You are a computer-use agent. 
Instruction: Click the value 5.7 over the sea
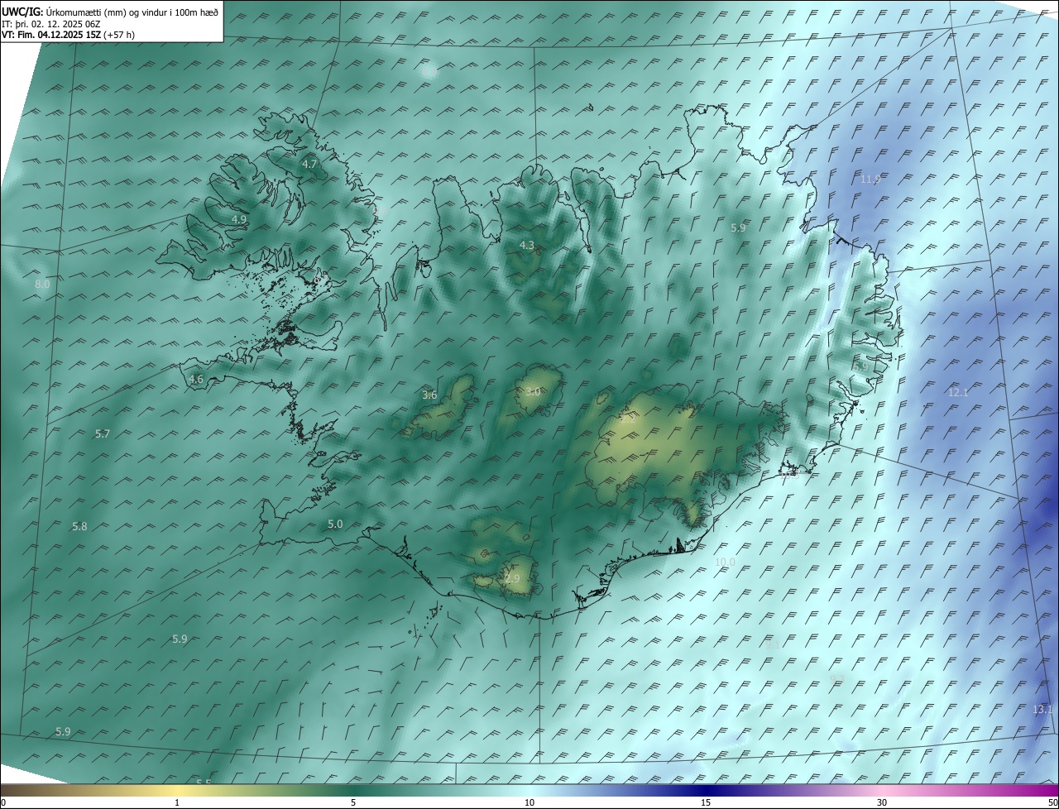103,433
